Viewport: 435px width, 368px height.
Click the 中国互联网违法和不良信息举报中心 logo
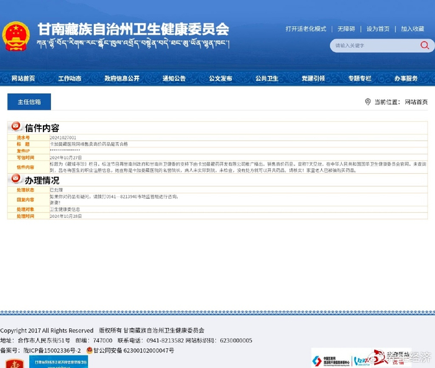click(x=331, y=360)
